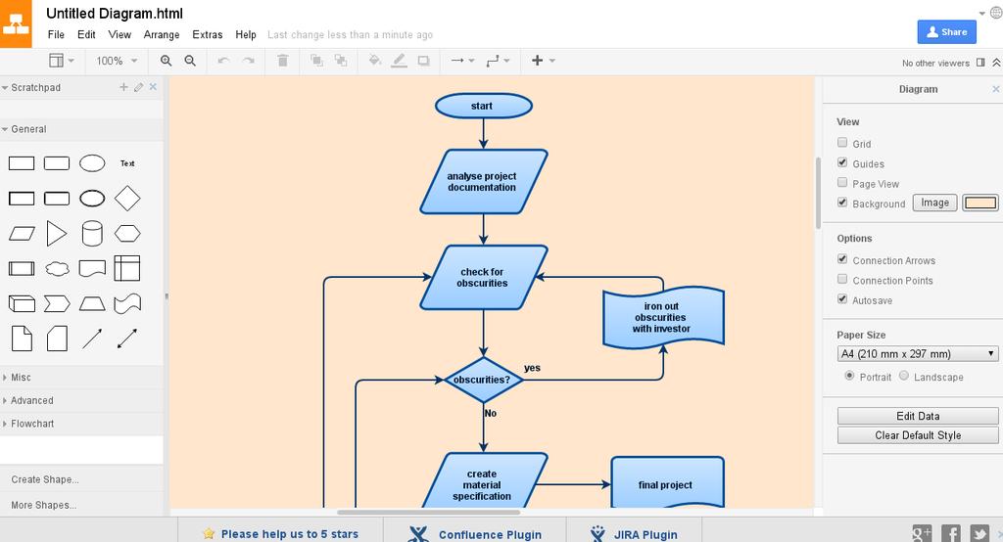The width and height of the screenshot is (1003, 542).
Task: Uncheck the Background checkbox
Action: tap(842, 202)
